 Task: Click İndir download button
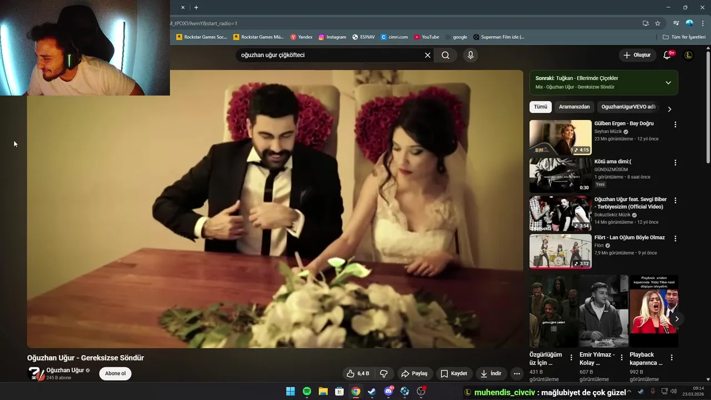[x=491, y=373]
